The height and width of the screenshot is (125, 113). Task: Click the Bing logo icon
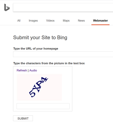[7, 7]
